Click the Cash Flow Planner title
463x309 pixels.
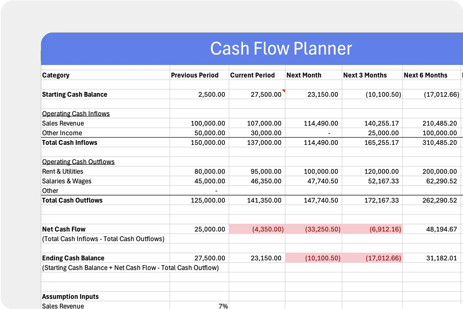[x=281, y=48]
